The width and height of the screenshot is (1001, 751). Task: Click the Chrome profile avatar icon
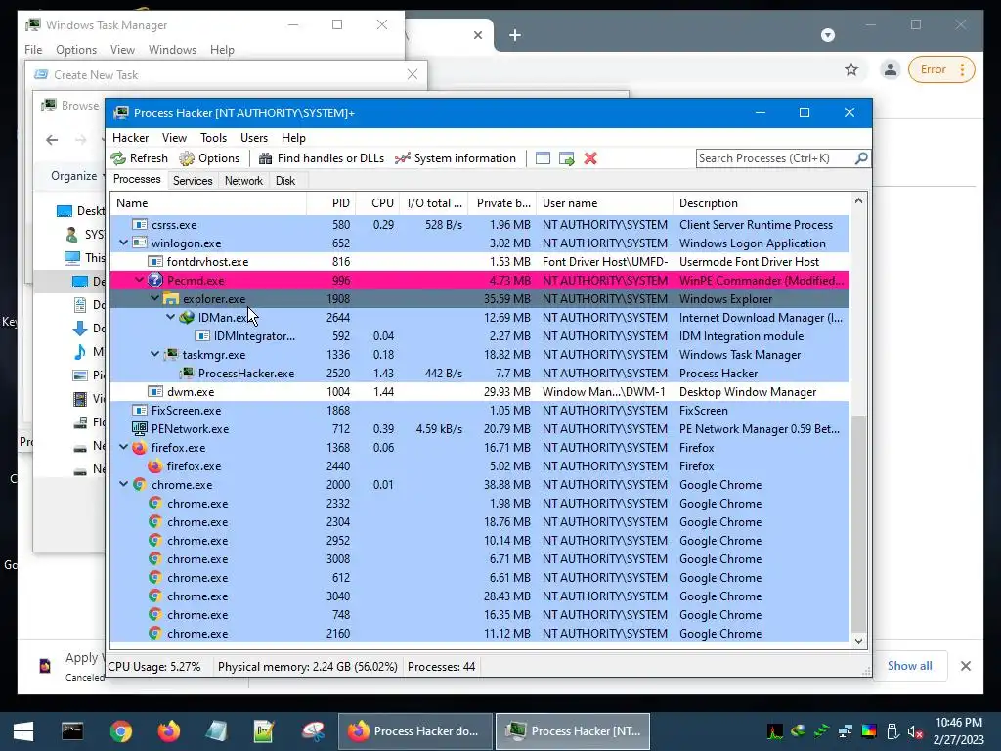[890, 69]
